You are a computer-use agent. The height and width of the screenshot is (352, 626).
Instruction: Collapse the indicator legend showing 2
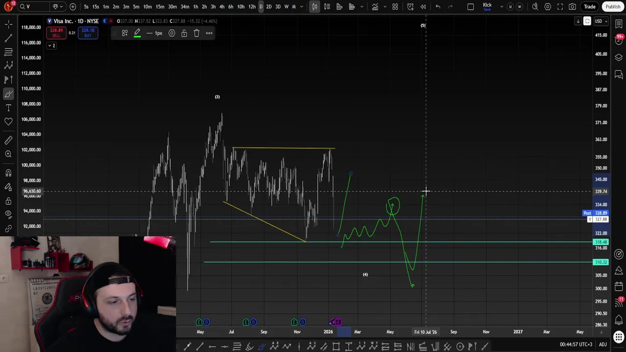[51, 45]
